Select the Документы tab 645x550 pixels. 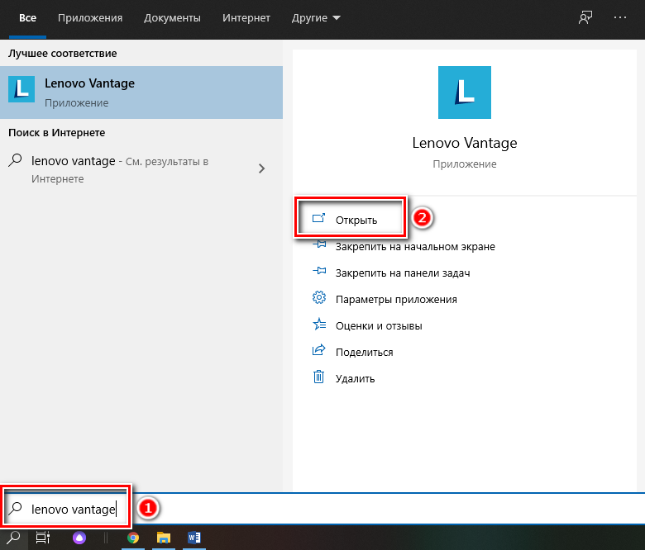pyautogui.click(x=172, y=18)
